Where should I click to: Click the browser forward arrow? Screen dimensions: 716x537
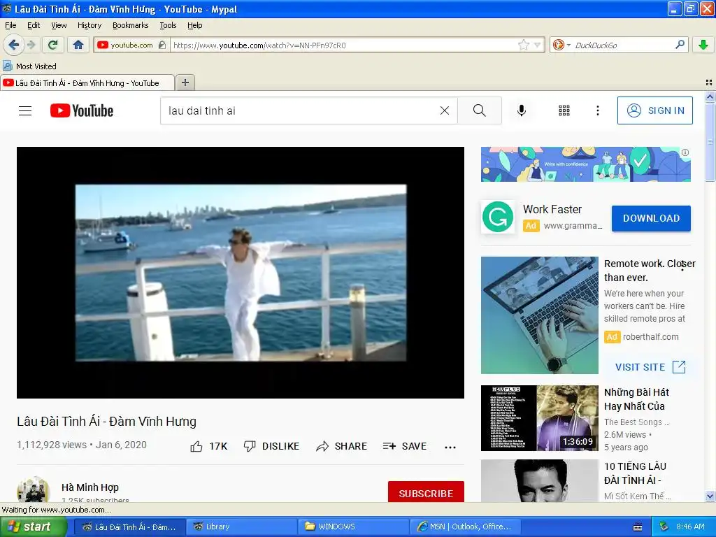pos(31,45)
